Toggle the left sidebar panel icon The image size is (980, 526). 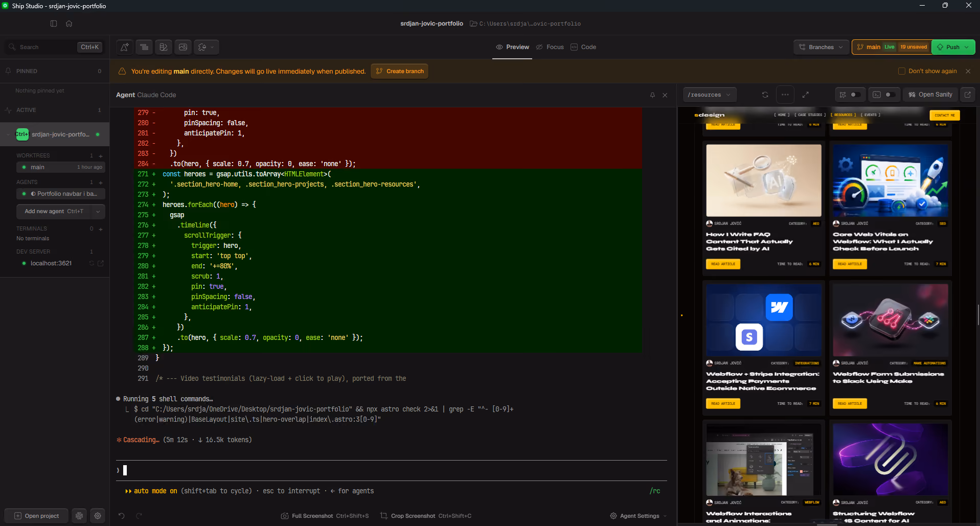54,24
